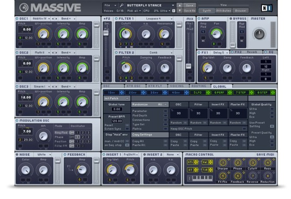Screen dimensions: 291x199
Task: Click the Mix1/Mix2 vertical fader
Action: (x=188, y=66)
